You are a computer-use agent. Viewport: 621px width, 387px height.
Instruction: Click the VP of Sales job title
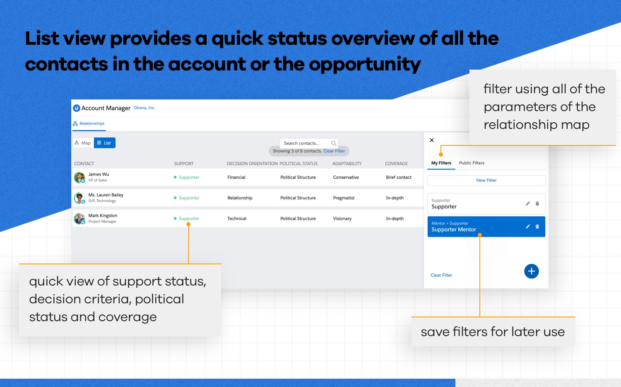(98, 180)
